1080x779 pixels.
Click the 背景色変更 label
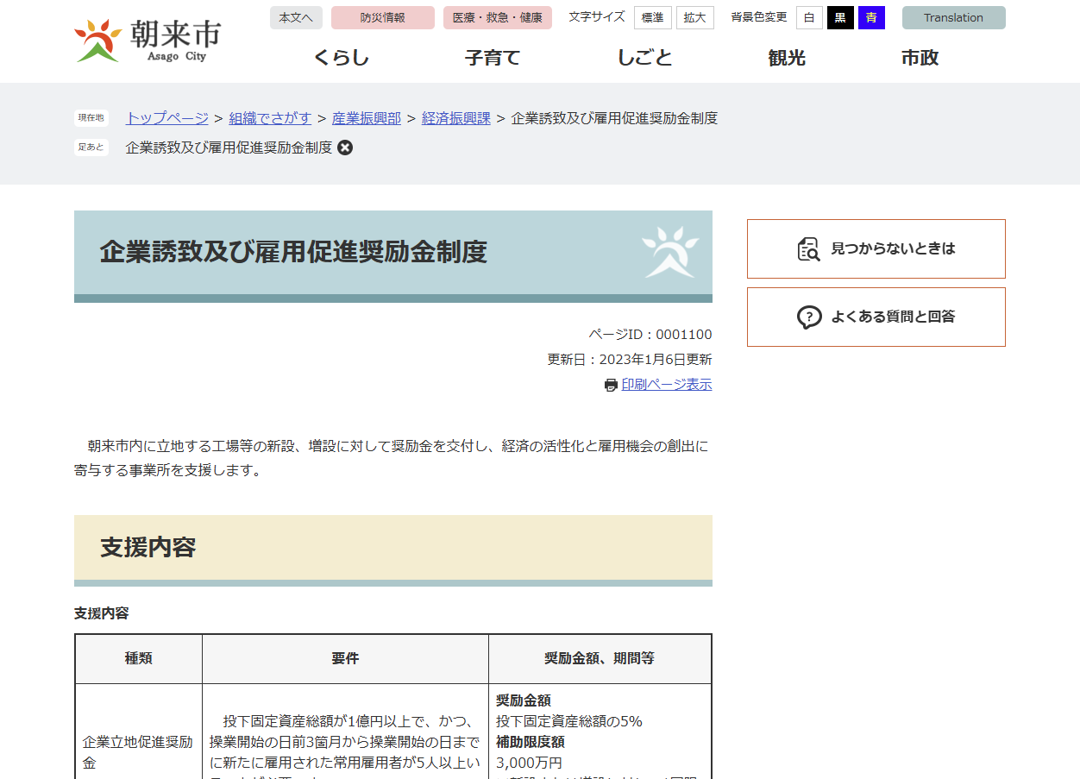pos(759,17)
